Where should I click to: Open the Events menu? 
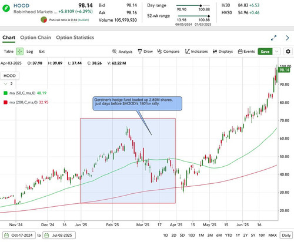tap(246, 52)
